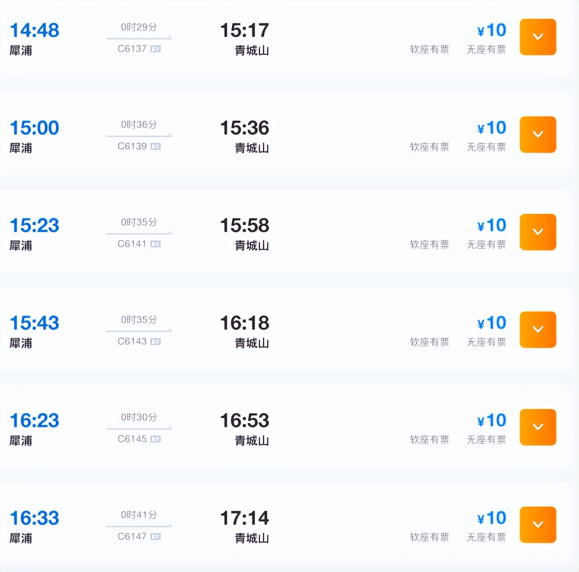Click 软座有票 on the 16:33 train row
The height and width of the screenshot is (572, 579).
click(429, 537)
